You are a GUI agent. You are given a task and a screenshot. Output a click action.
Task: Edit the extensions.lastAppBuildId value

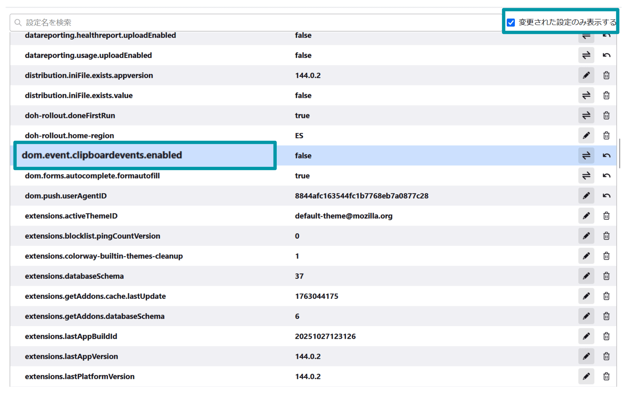point(586,336)
